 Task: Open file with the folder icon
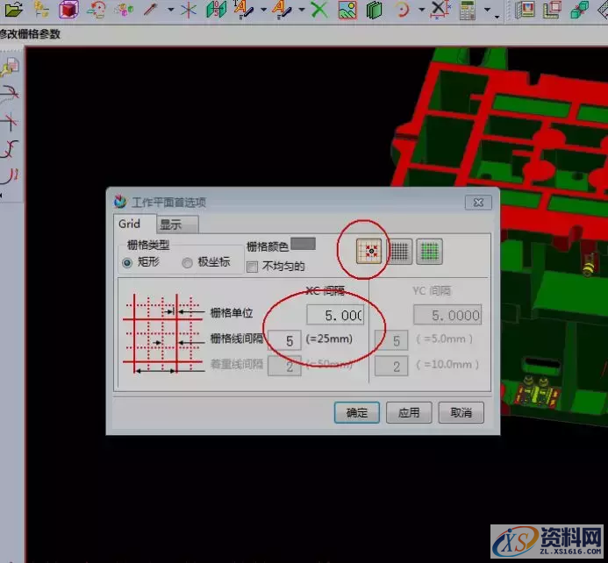click(13, 9)
